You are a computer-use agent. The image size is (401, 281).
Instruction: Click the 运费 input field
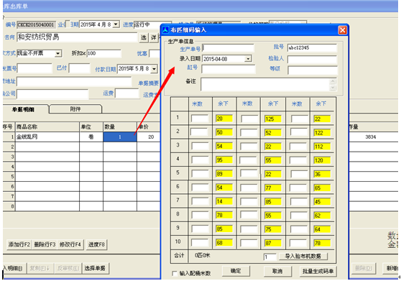click(x=127, y=93)
